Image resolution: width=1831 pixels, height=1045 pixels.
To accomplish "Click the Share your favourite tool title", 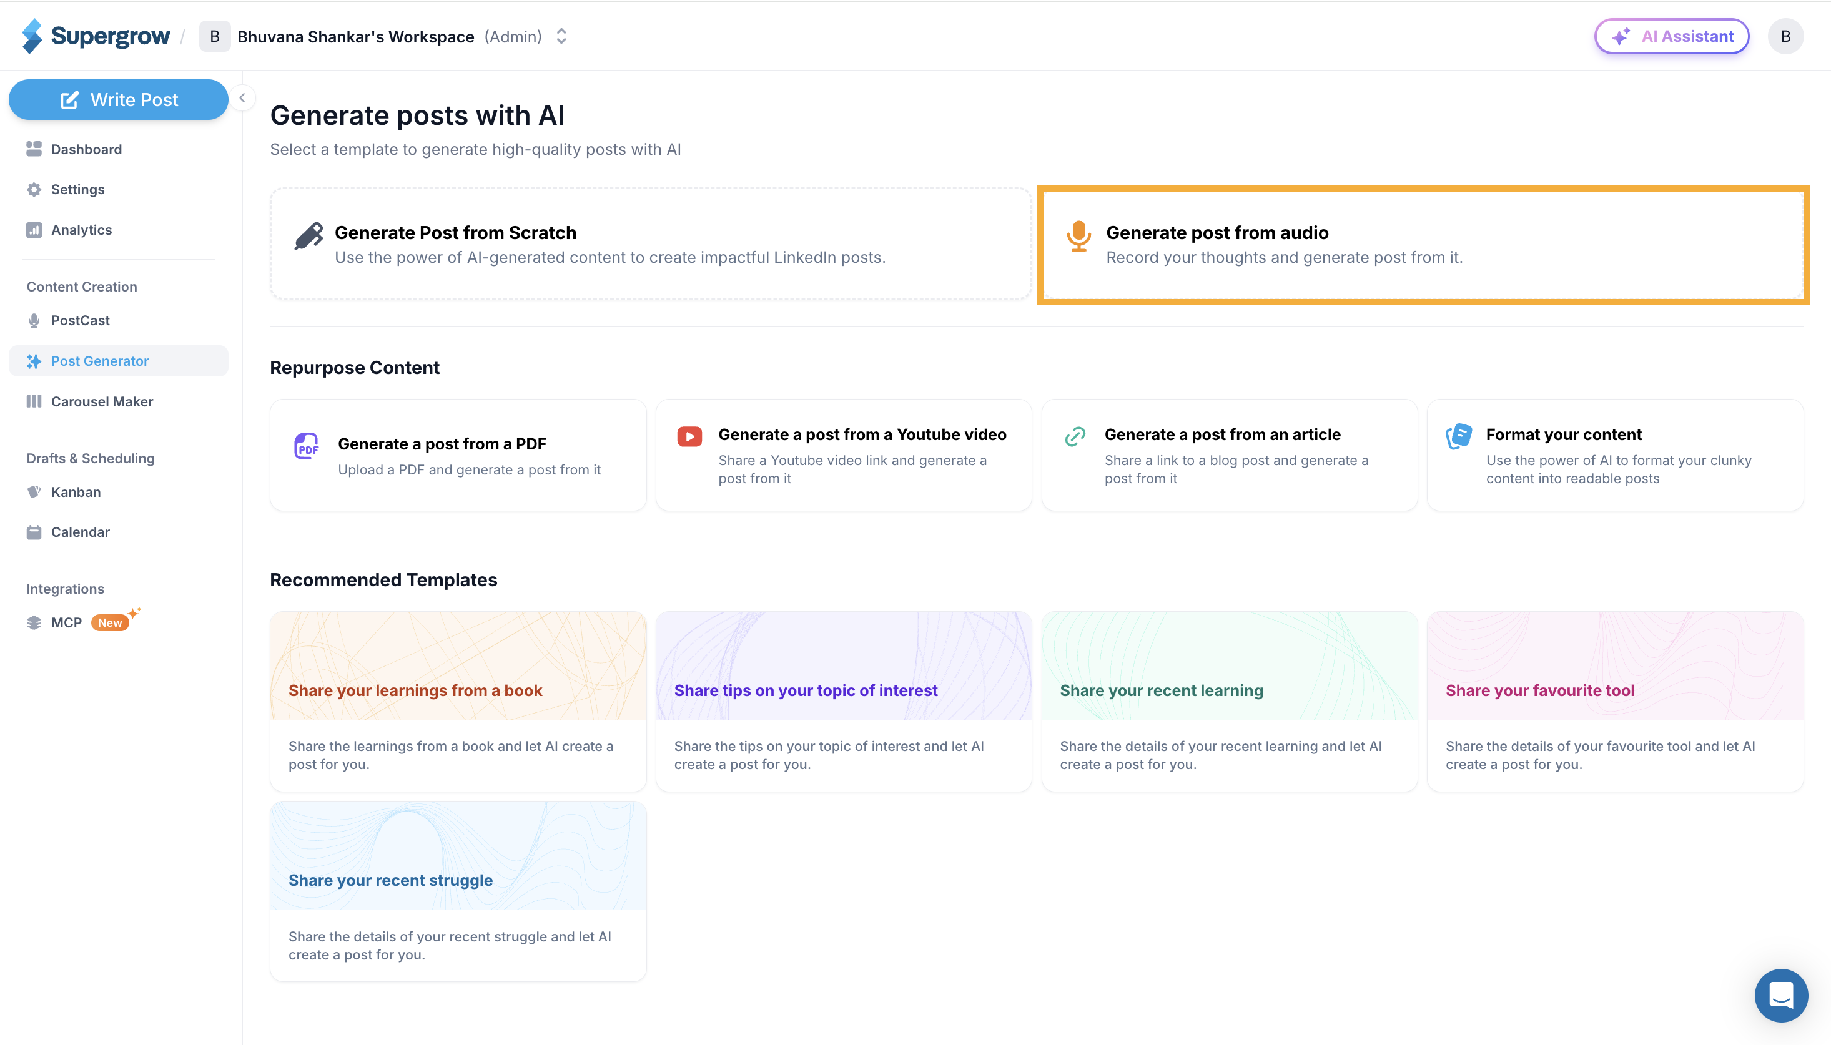I will [x=1539, y=690].
